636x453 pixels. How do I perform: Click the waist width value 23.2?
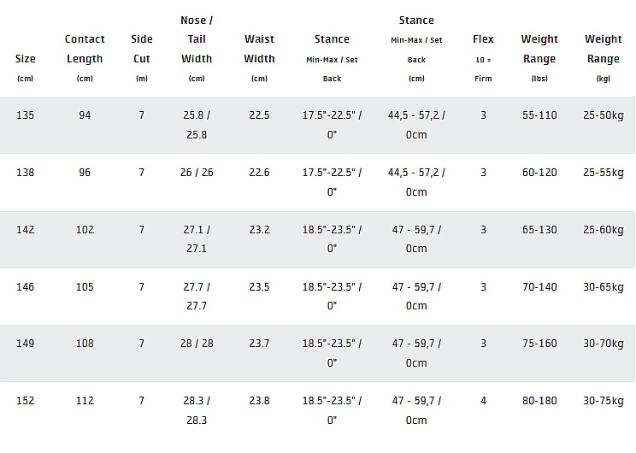pos(259,230)
